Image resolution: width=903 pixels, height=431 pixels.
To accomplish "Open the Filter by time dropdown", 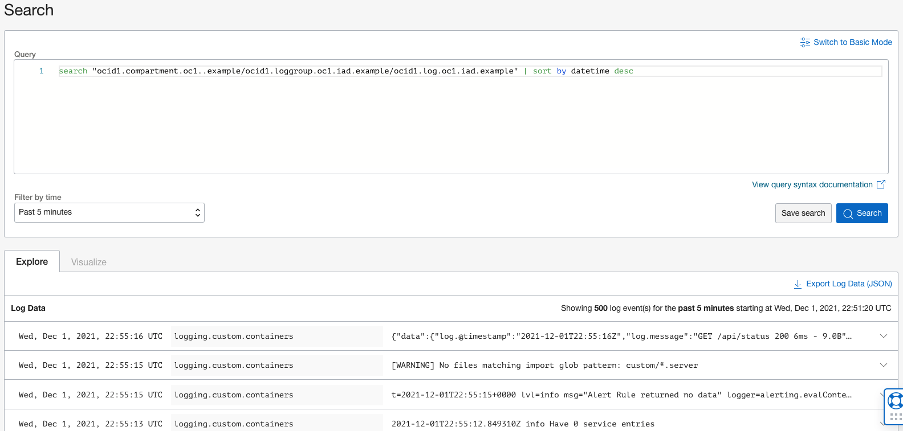I will pos(109,212).
